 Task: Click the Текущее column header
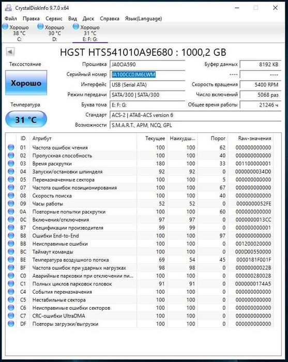pyautogui.click(x=152, y=138)
